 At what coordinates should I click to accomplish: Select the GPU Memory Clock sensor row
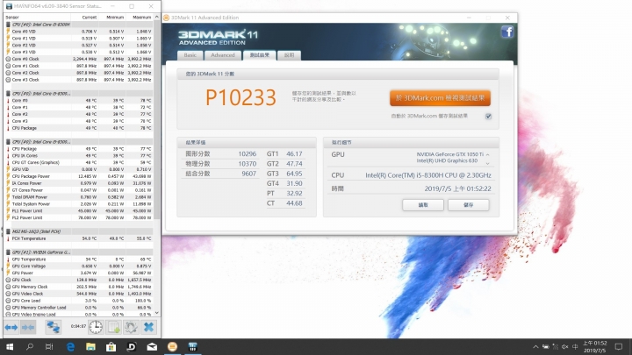[x=79, y=287]
